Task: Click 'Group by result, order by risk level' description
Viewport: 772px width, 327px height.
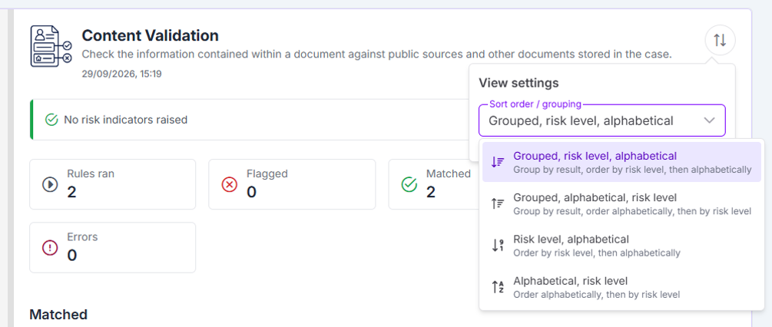Action: coord(632,170)
